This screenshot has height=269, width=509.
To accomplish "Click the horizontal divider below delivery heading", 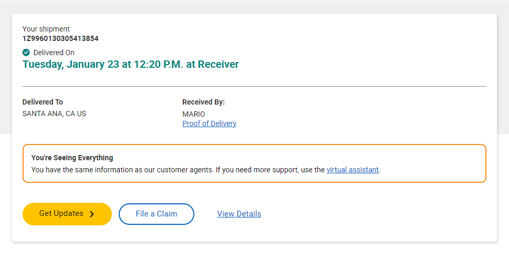I will (254, 86).
